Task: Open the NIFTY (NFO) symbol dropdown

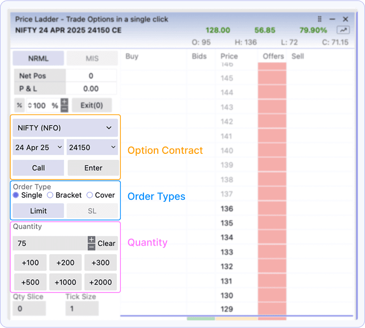Action: [x=65, y=128]
